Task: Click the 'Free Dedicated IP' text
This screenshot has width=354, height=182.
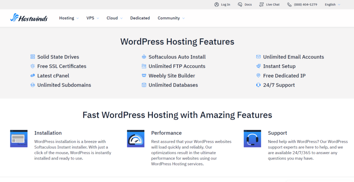Action: (x=284, y=76)
